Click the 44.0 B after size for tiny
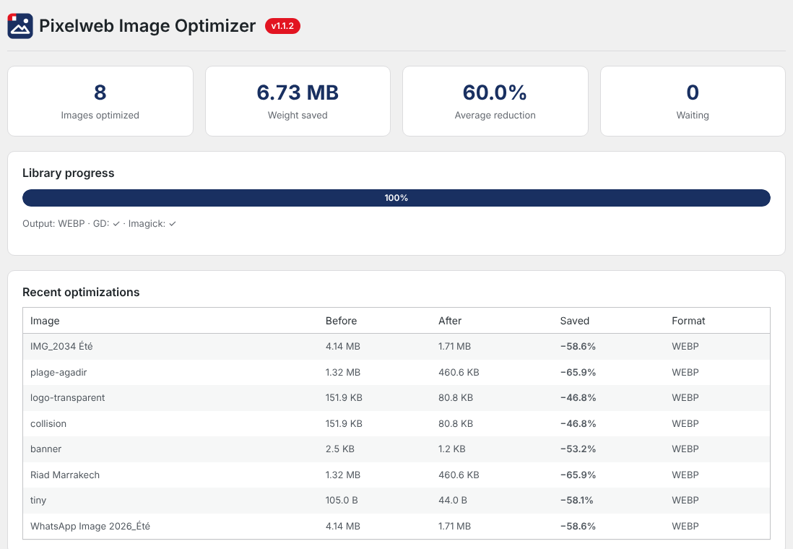The width and height of the screenshot is (793, 549). point(453,501)
